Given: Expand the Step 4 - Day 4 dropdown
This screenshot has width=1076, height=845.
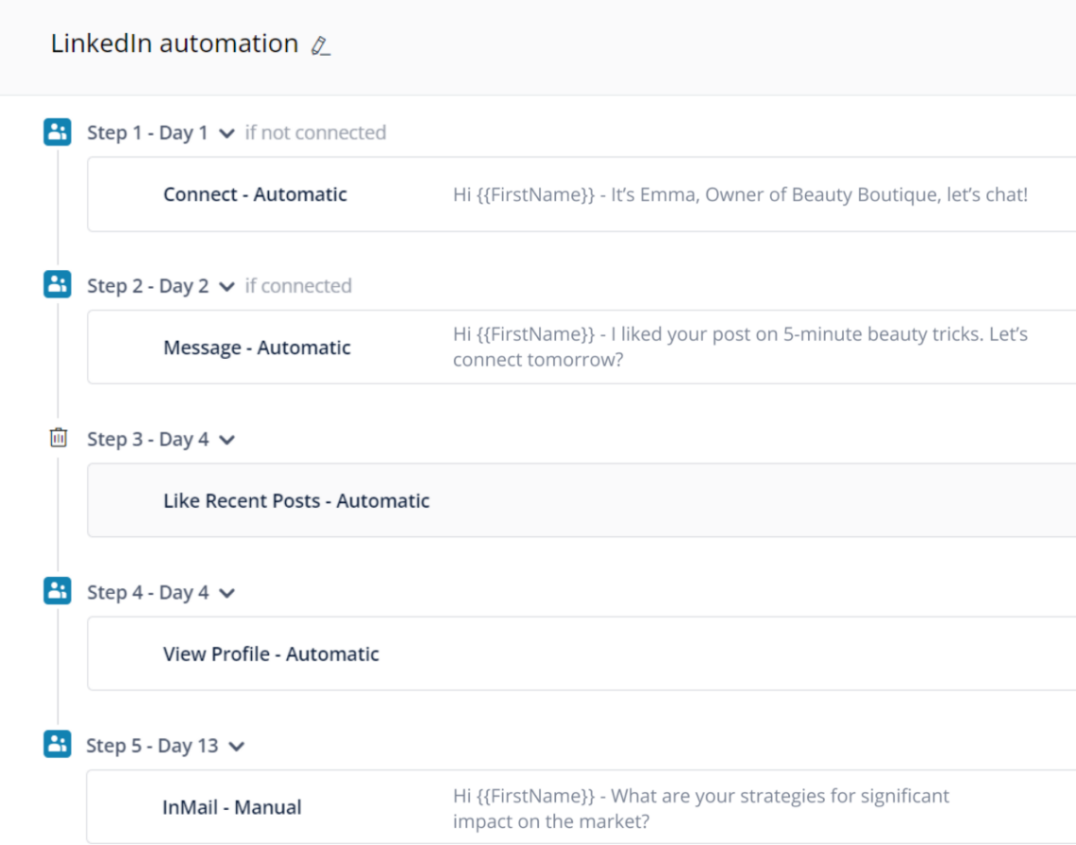Looking at the screenshot, I should [x=226, y=592].
